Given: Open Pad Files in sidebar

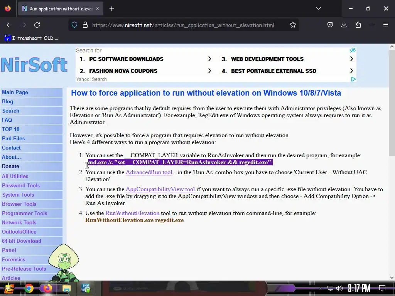Looking at the screenshot, I should coord(14,139).
